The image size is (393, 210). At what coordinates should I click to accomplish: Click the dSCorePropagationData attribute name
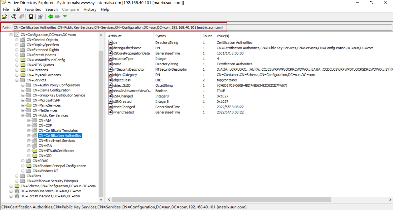click(131, 53)
